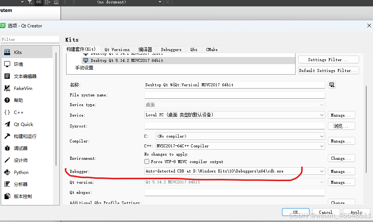This screenshot has width=373, height=222.
Task: Enable Force UTF-8 MSVC compiler output
Action: point(147,161)
